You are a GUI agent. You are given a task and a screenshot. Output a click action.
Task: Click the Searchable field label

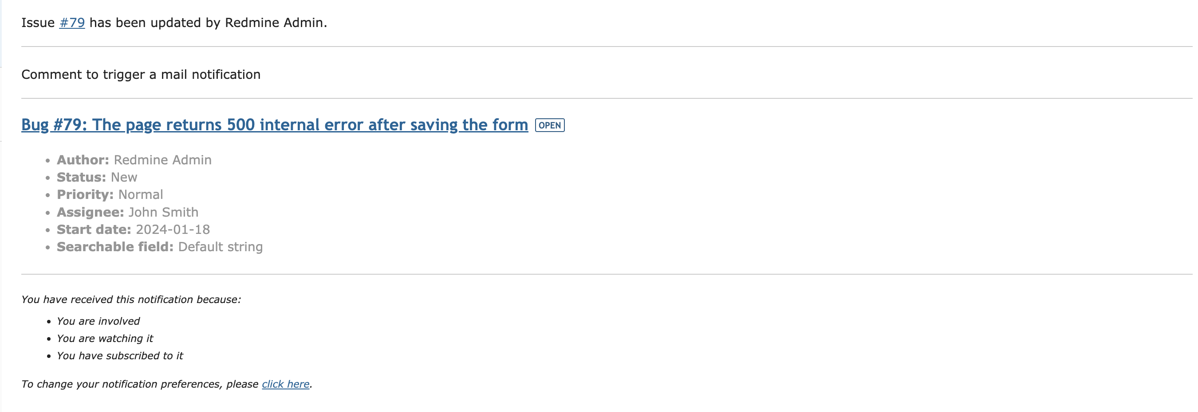(115, 247)
